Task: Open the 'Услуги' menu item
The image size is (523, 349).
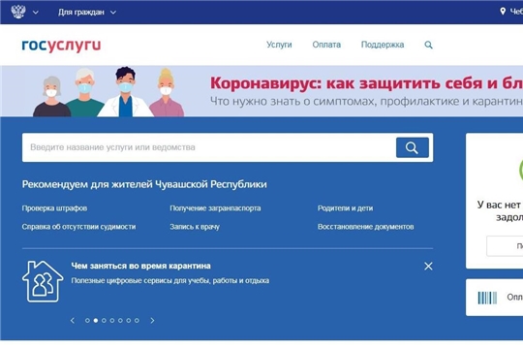Action: tap(279, 45)
